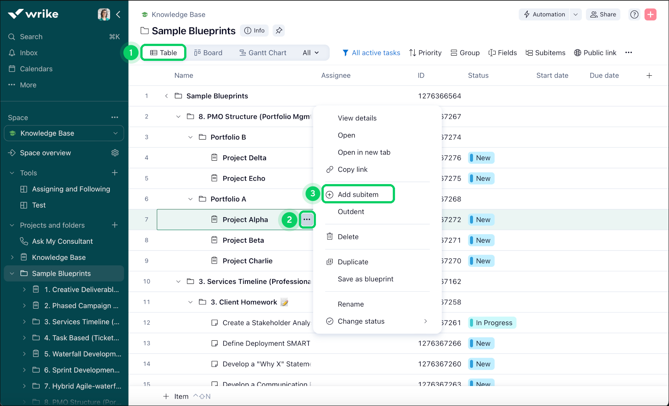The width and height of the screenshot is (669, 406).
Task: Collapse the Portfolio A folder row
Action: tap(190, 199)
